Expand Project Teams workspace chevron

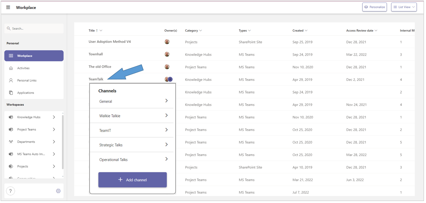point(54,130)
